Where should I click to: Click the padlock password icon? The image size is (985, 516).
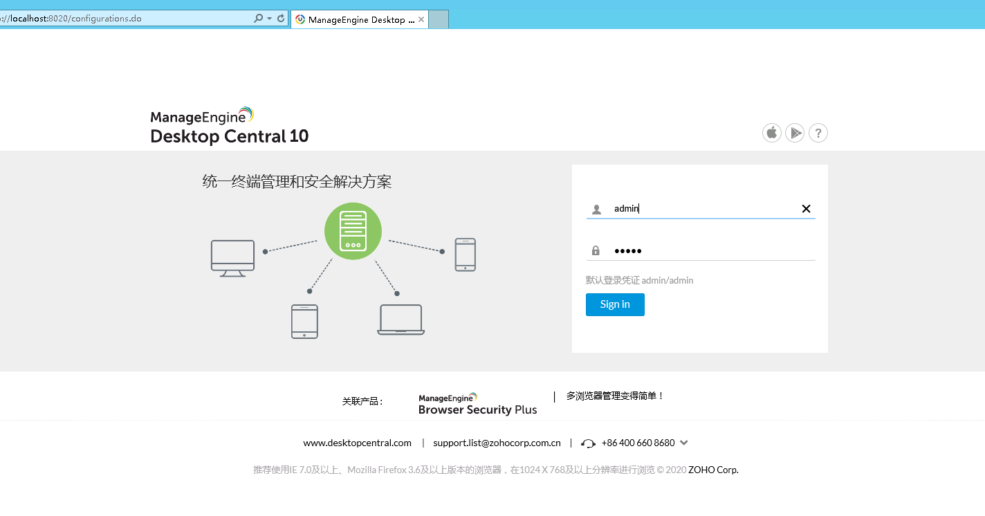point(596,250)
